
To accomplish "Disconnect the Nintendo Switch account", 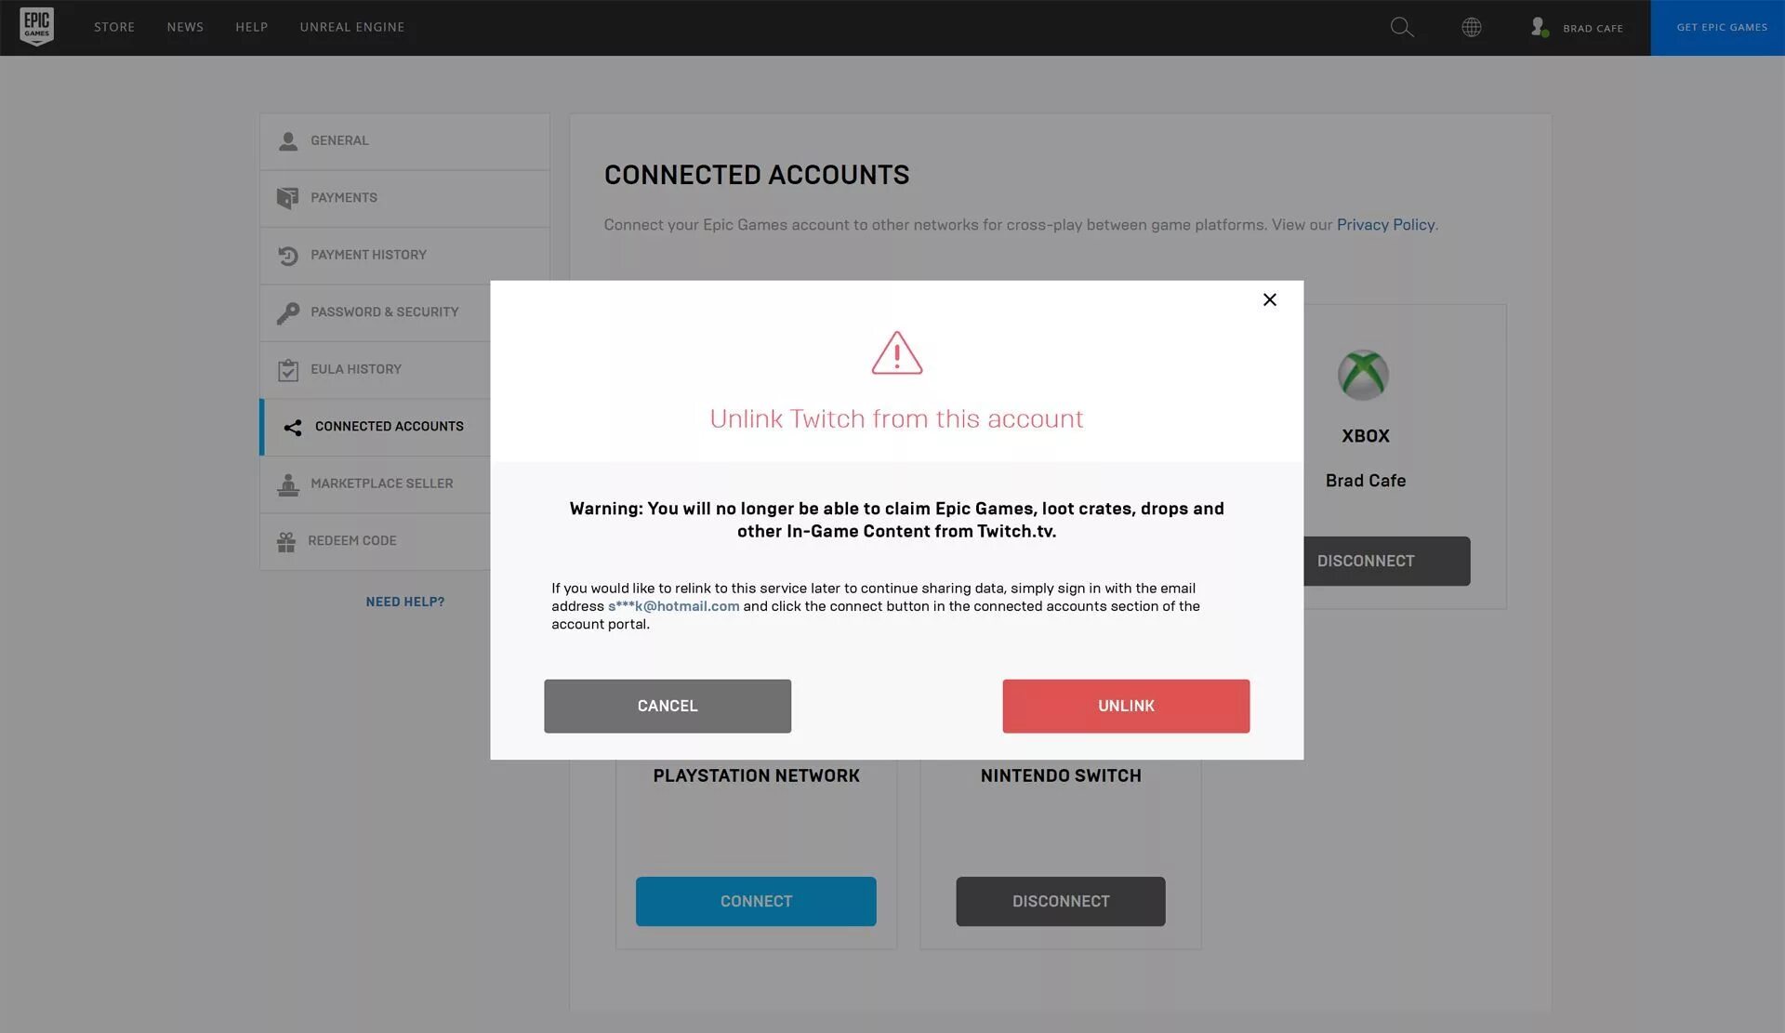I will (x=1060, y=901).
